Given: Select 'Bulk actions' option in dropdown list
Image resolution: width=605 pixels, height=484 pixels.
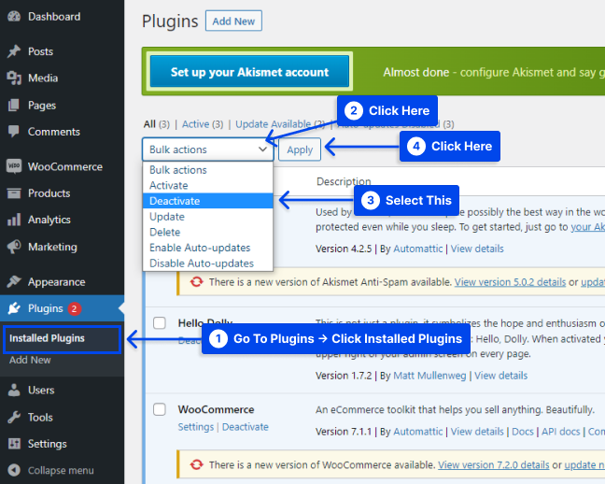Looking at the screenshot, I should pyautogui.click(x=207, y=170).
